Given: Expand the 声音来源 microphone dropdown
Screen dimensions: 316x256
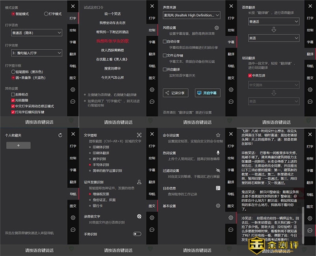Looking at the screenshot, I should pyautogui.click(x=191, y=15).
